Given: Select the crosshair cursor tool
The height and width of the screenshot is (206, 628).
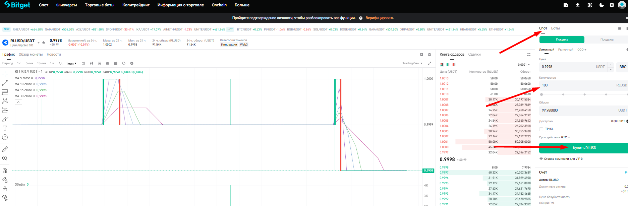Looking at the screenshot, I should tap(5, 74).
